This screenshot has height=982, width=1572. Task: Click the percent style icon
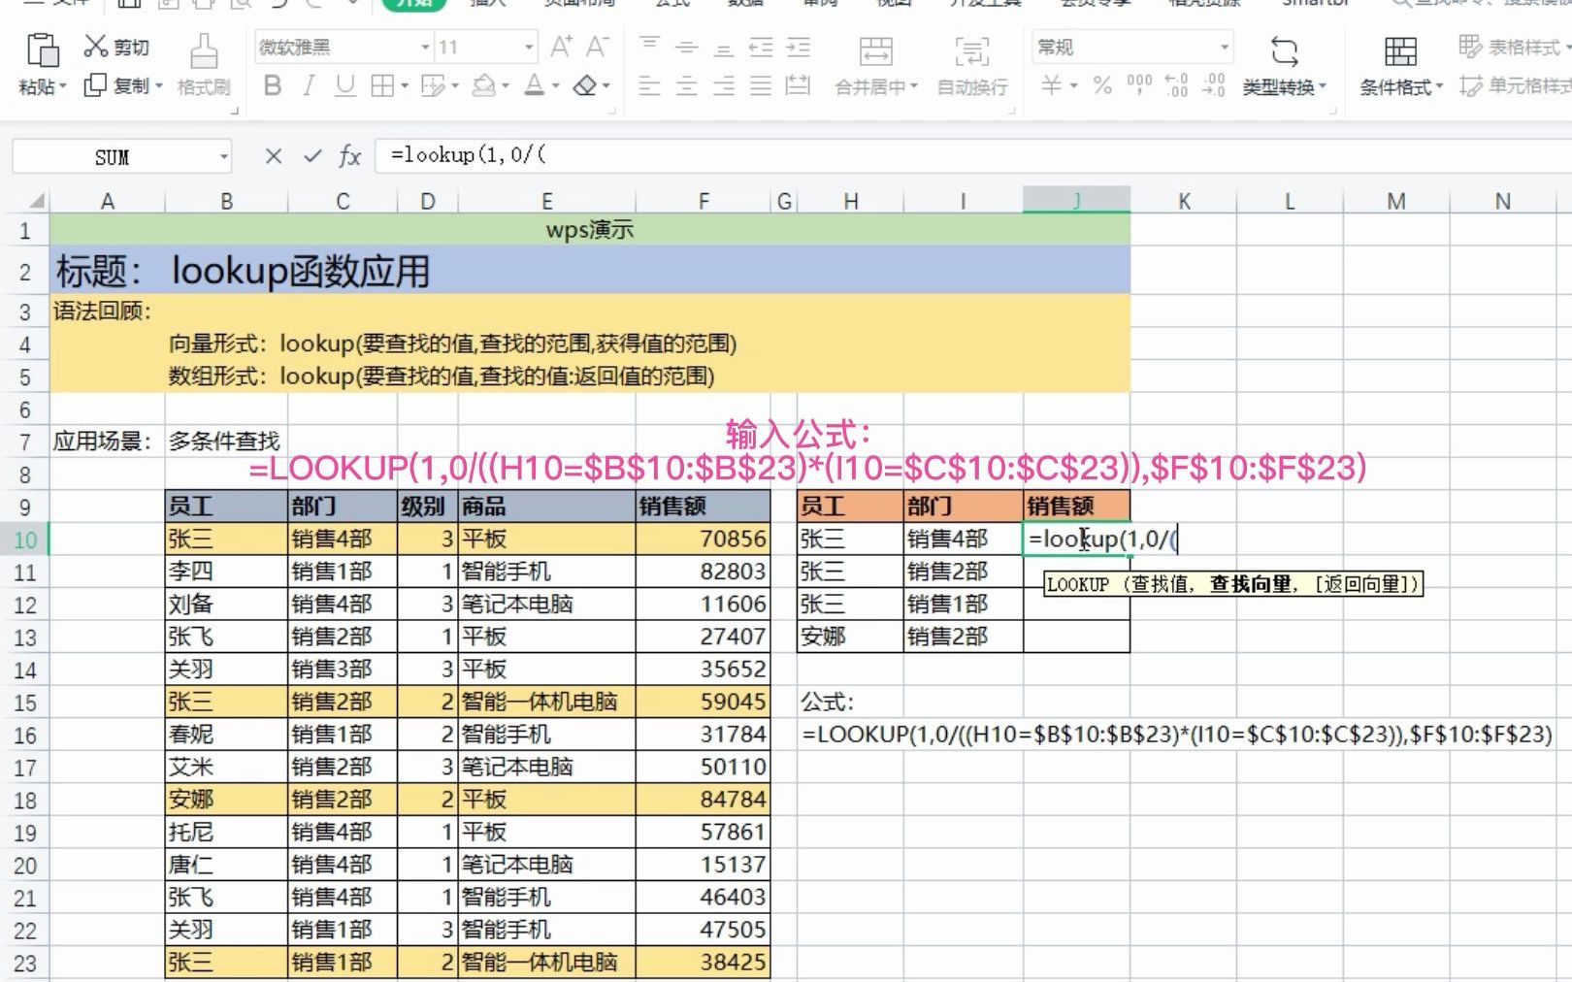click(x=1101, y=85)
